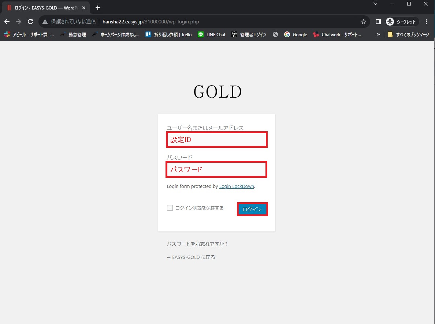Click the browser back arrow

click(x=7, y=22)
